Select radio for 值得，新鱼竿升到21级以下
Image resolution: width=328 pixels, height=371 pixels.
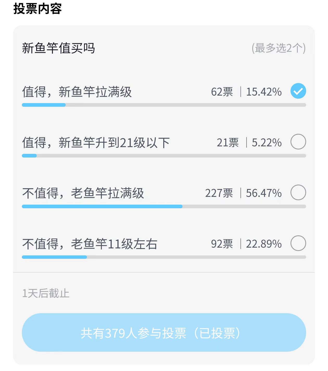tap(298, 142)
